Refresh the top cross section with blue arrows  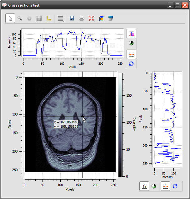(x=131, y=64)
